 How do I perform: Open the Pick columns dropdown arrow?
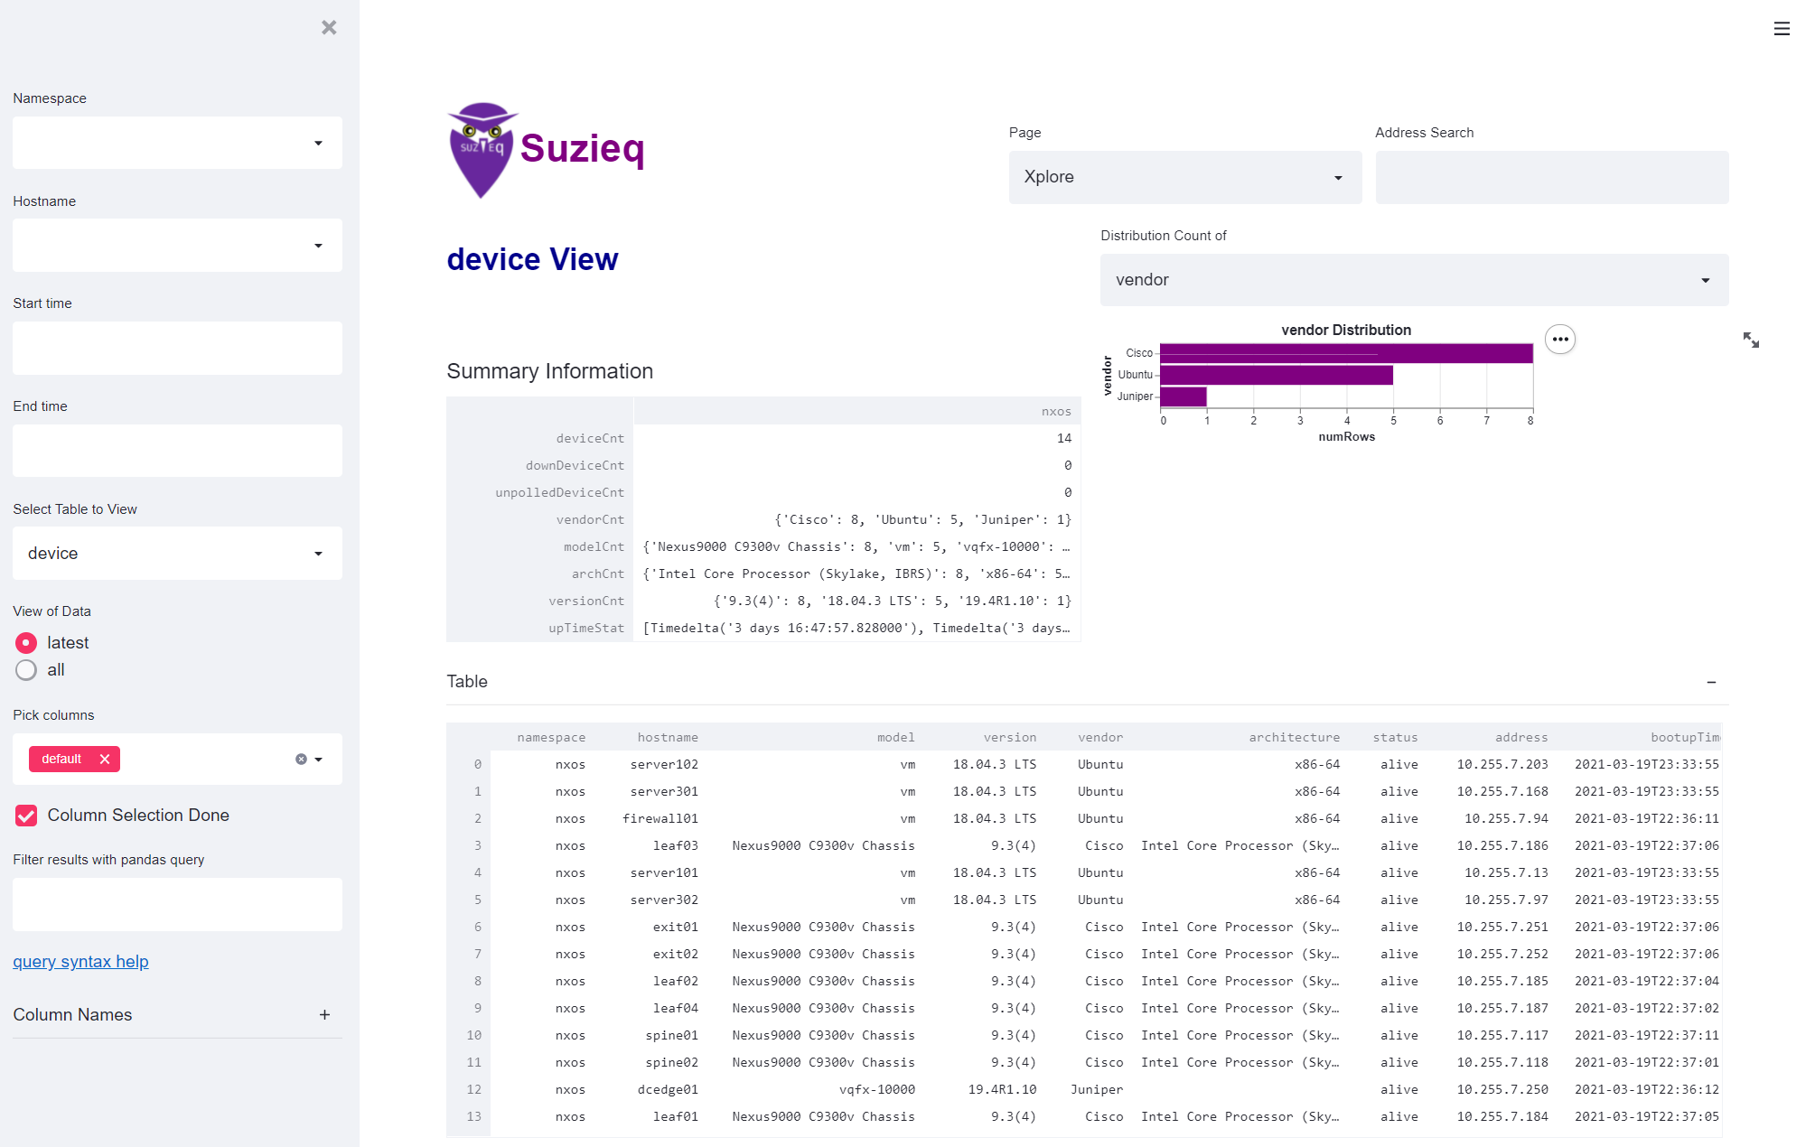click(x=319, y=760)
